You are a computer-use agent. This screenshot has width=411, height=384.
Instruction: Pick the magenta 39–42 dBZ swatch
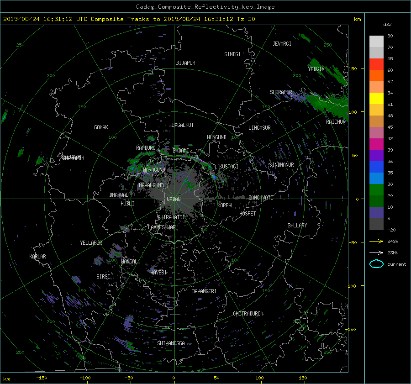click(376, 144)
